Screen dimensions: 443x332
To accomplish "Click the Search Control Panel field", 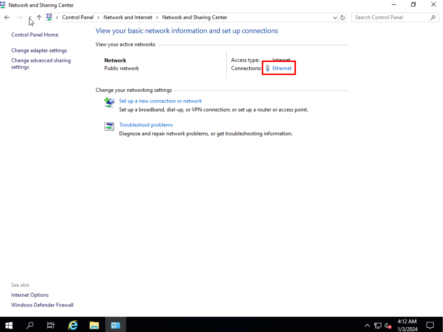I will pos(390,17).
